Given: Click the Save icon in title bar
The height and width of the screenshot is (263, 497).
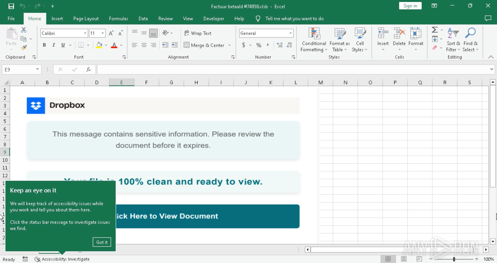Looking at the screenshot, I should point(11,6).
